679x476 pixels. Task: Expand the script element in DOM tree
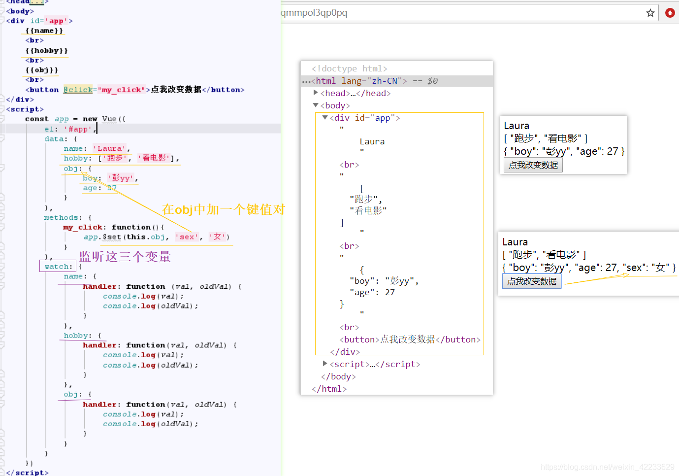325,364
